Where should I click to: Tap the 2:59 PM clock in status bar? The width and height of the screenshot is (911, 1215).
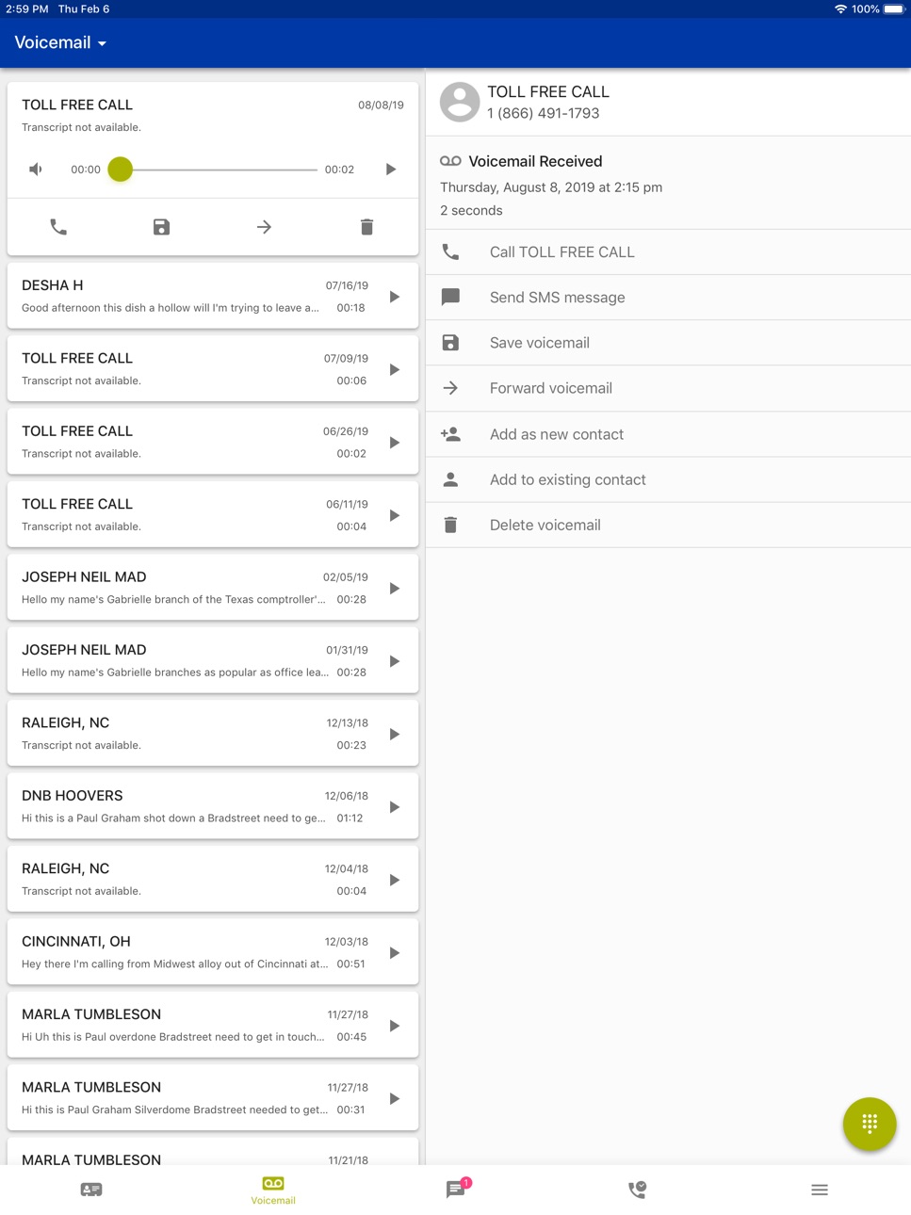pyautogui.click(x=27, y=8)
